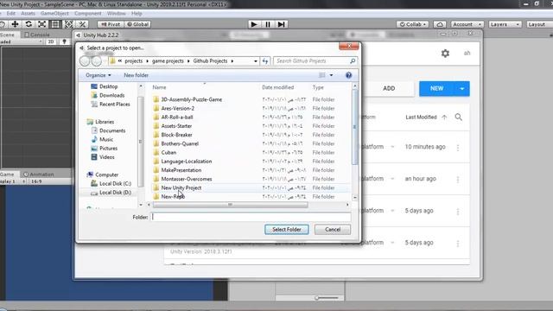This screenshot has height=311, width=553.
Task: Change the view icon in file dialog
Action: 322,75
